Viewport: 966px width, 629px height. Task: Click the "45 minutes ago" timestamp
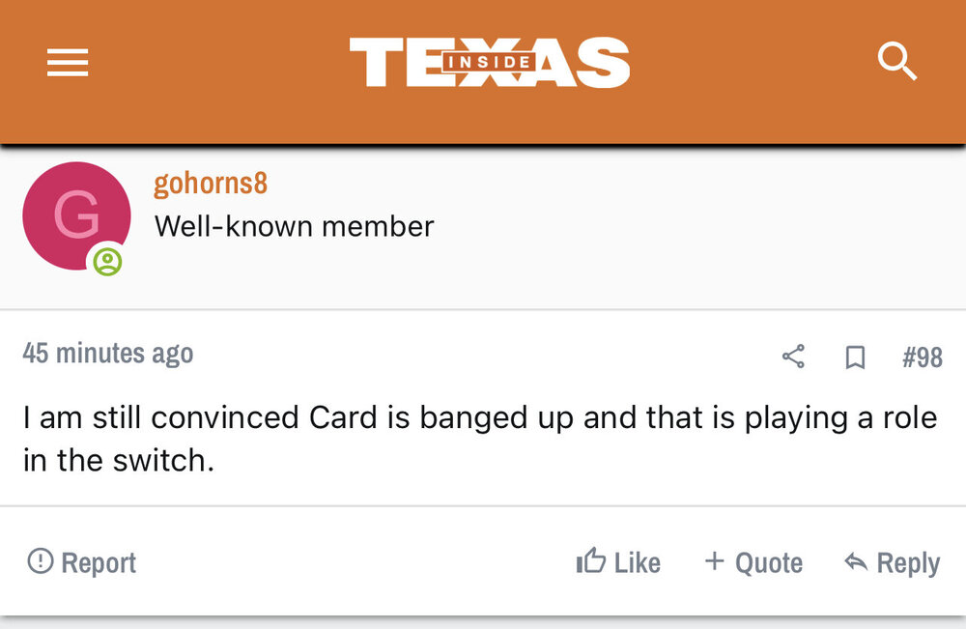[x=107, y=354]
